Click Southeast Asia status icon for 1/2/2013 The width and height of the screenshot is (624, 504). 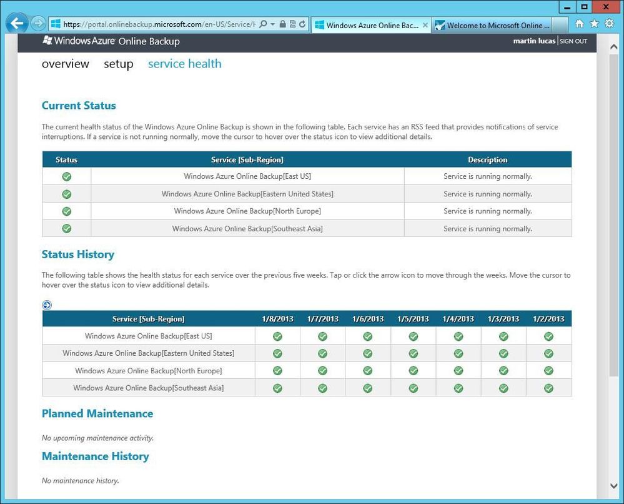point(548,388)
